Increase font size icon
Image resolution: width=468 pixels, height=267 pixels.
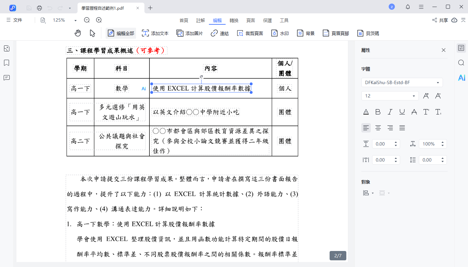(426, 96)
